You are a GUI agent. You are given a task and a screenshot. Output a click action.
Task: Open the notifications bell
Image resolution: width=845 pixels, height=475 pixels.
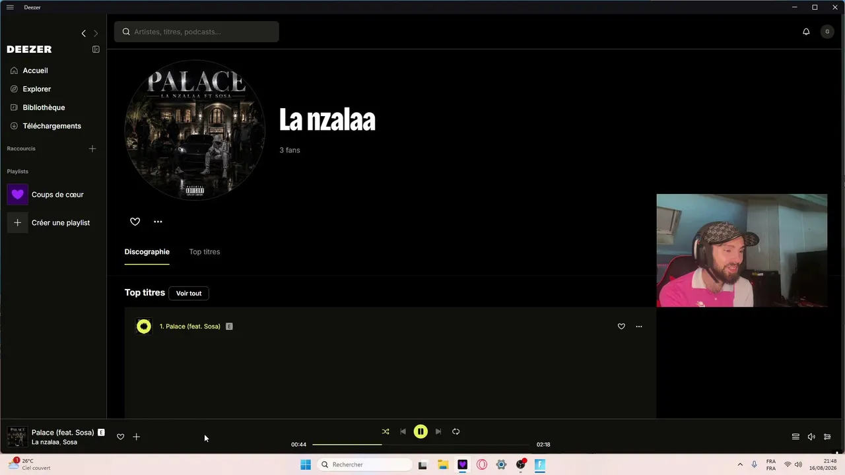pos(806,32)
